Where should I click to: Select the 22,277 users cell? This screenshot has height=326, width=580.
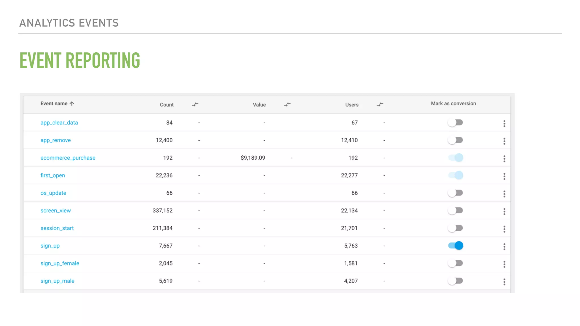pos(349,175)
